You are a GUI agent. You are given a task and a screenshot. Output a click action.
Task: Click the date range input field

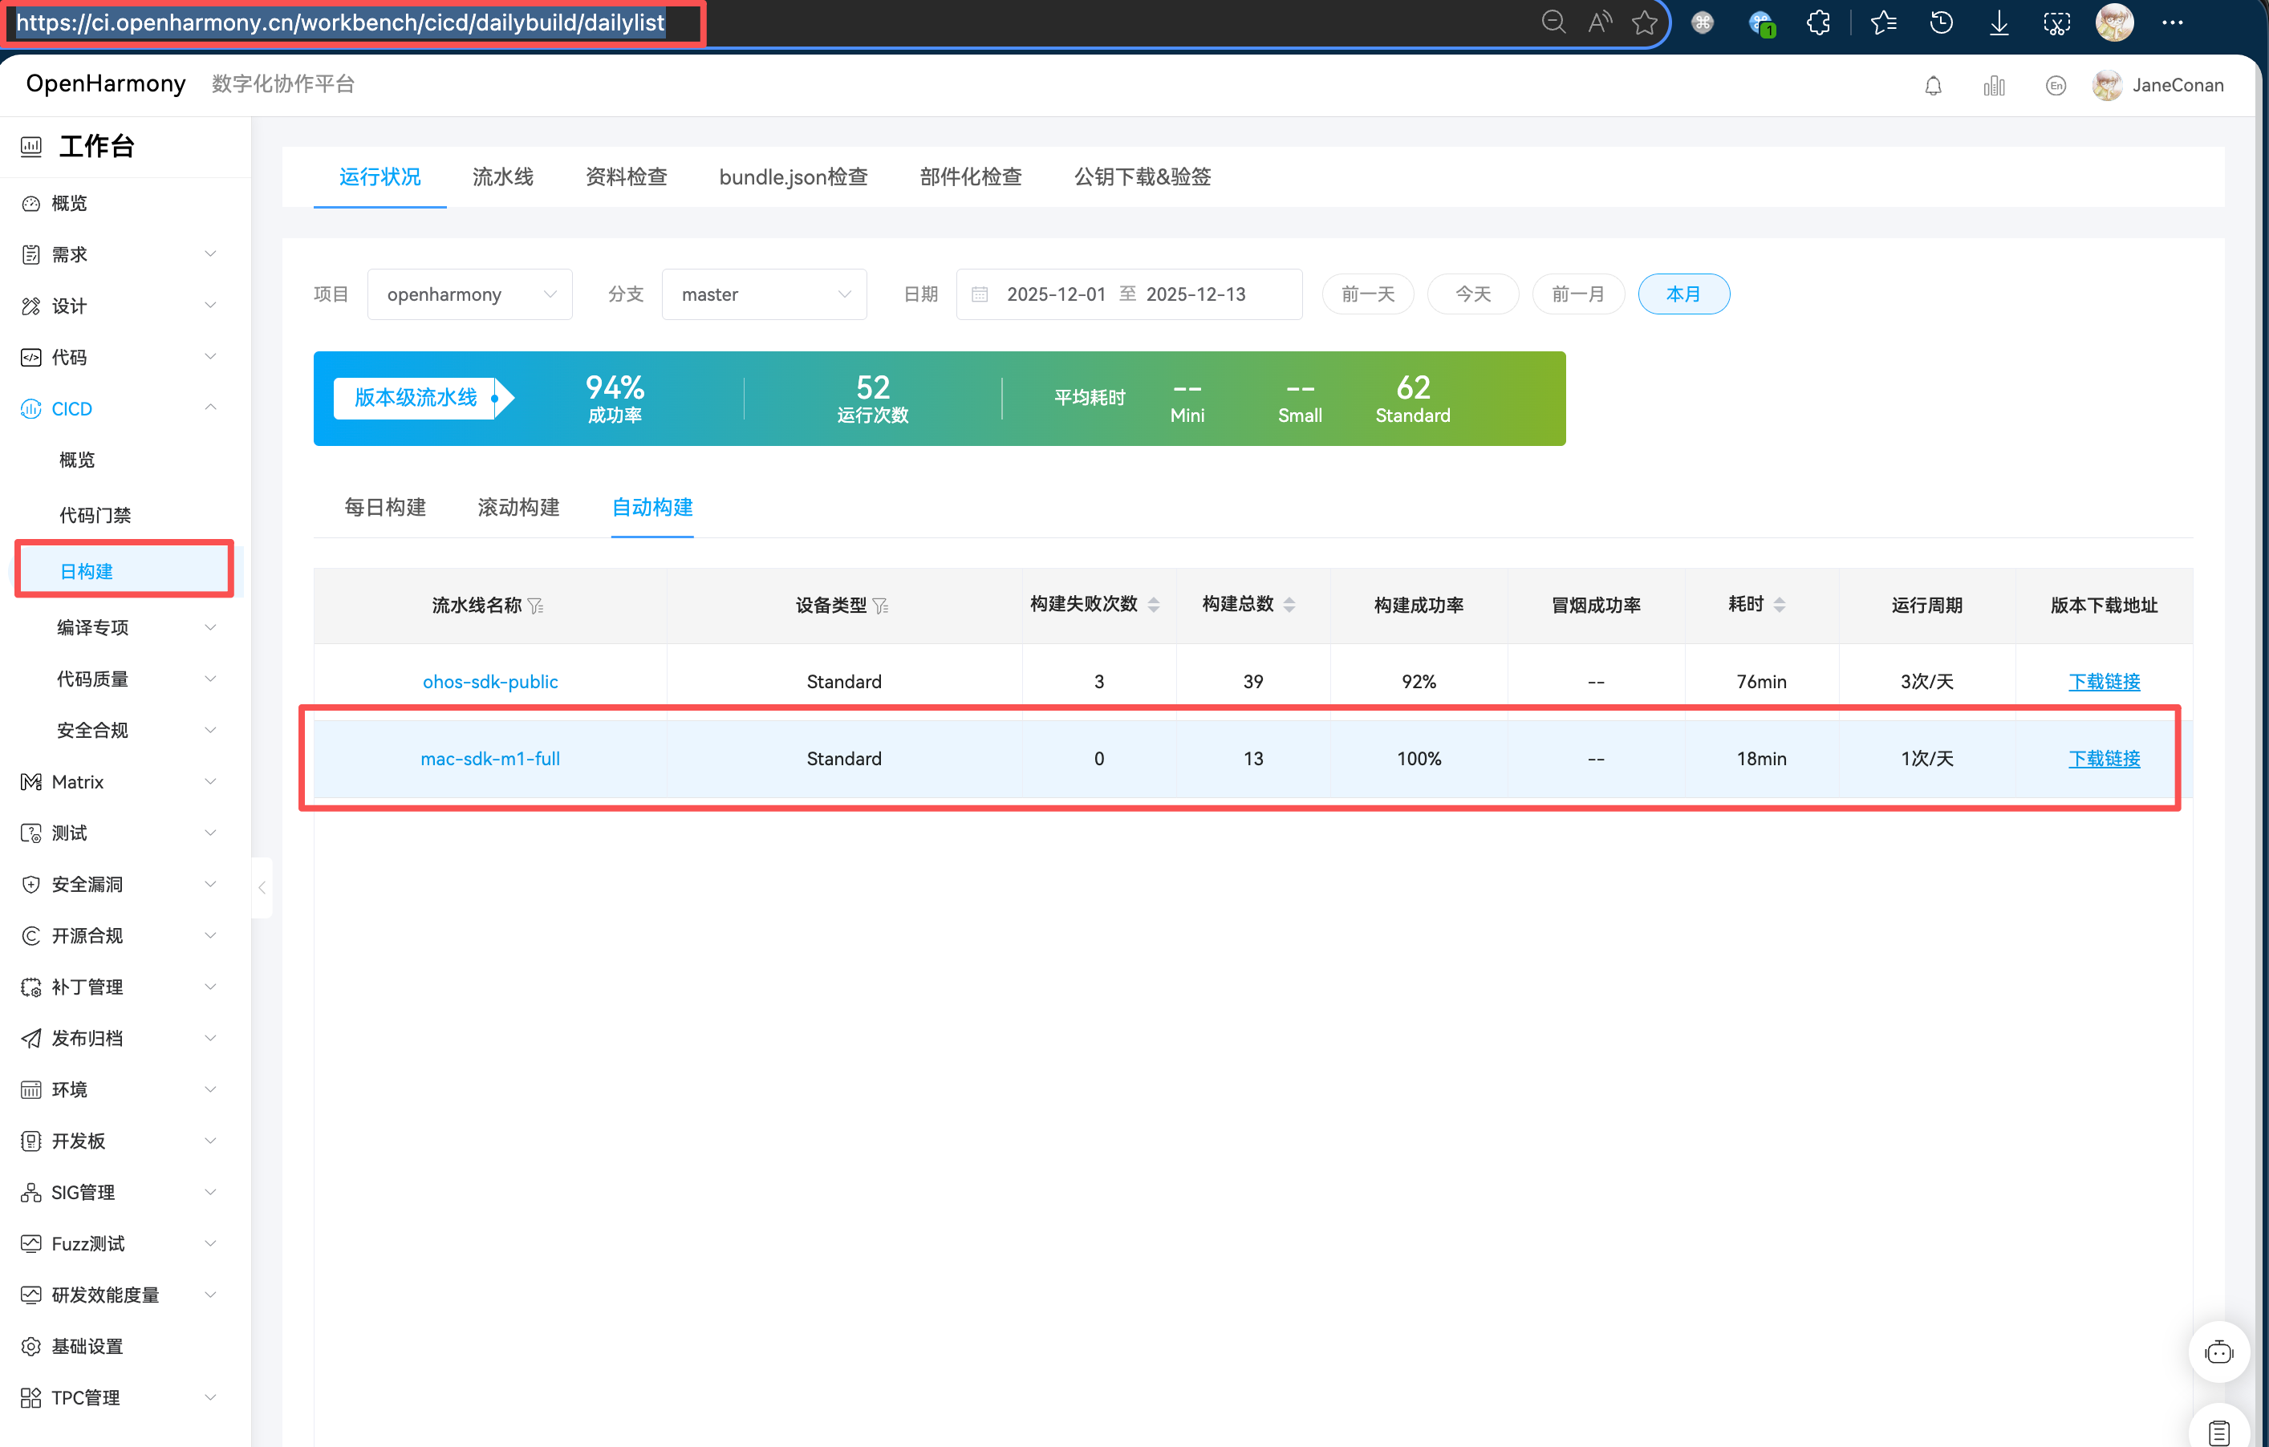pyautogui.click(x=1128, y=294)
